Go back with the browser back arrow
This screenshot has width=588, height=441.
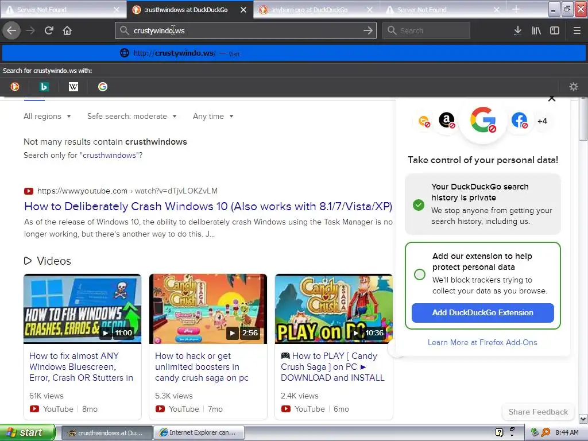(x=11, y=31)
